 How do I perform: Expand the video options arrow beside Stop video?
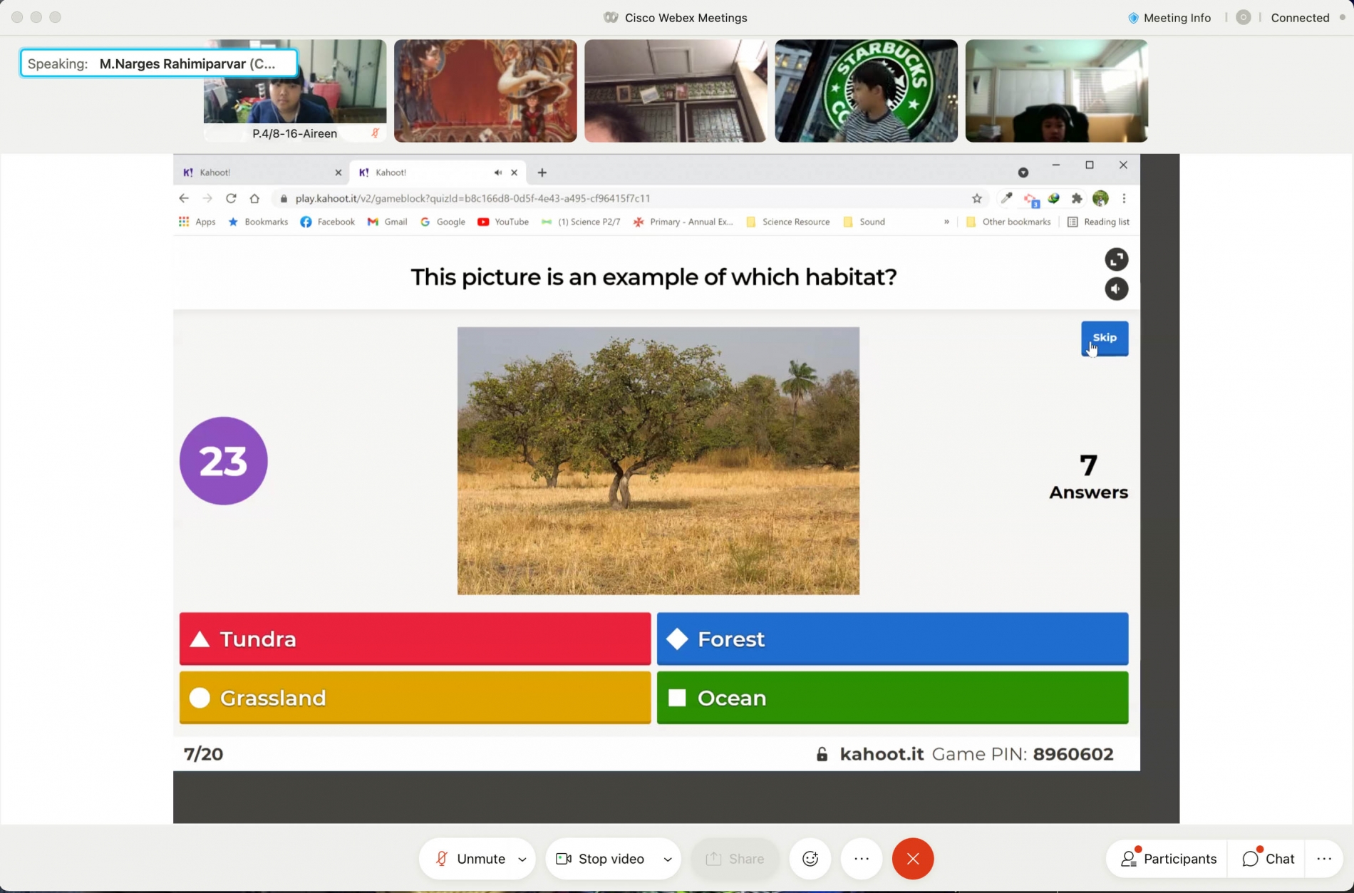pyautogui.click(x=668, y=859)
